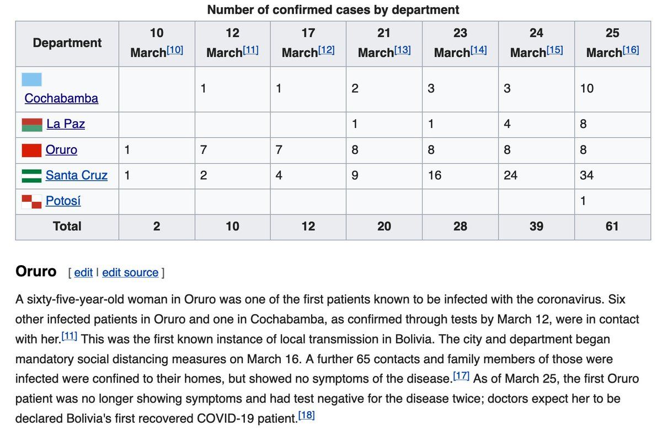Open the Santa Cruz department link
The image size is (662, 441).
[77, 176]
